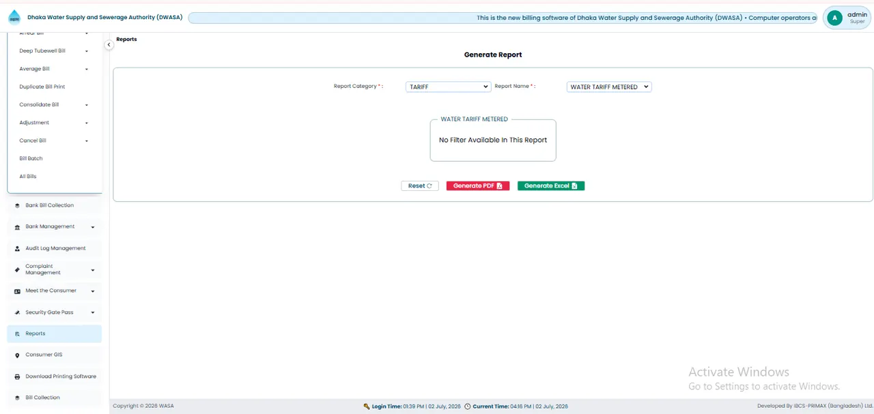Click the Audit Log Management person icon

pos(17,248)
